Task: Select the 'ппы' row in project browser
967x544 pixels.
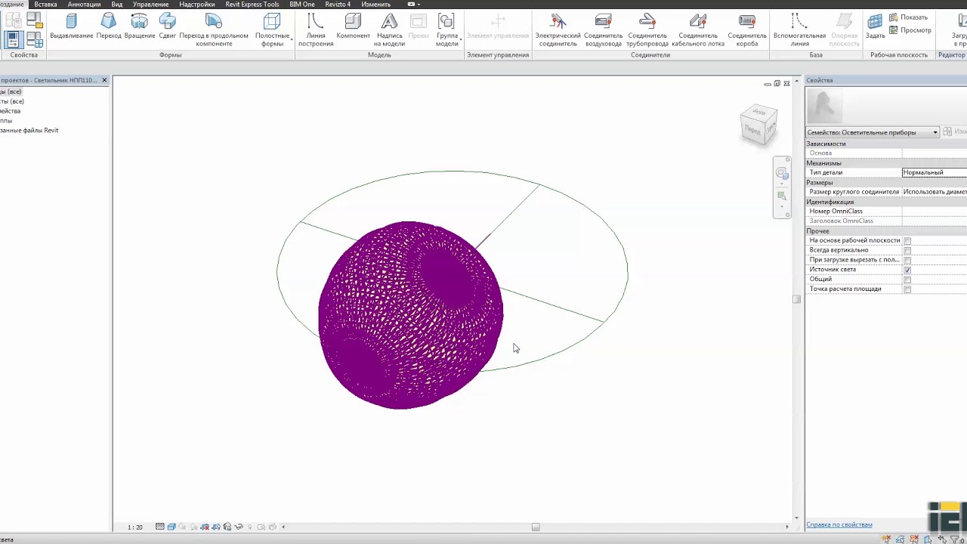Action: pyautogui.click(x=6, y=121)
